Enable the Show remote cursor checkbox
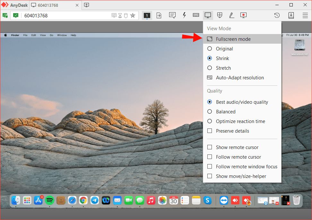312x220 pixels. click(210, 147)
